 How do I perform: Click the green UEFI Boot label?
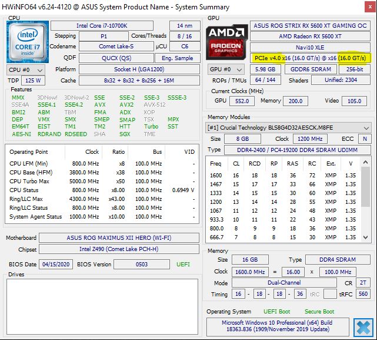tap(277, 312)
